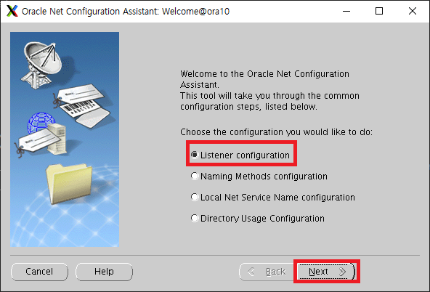Viewport: 430px width, 292px height.
Task: Click the Next button
Action: tap(326, 272)
